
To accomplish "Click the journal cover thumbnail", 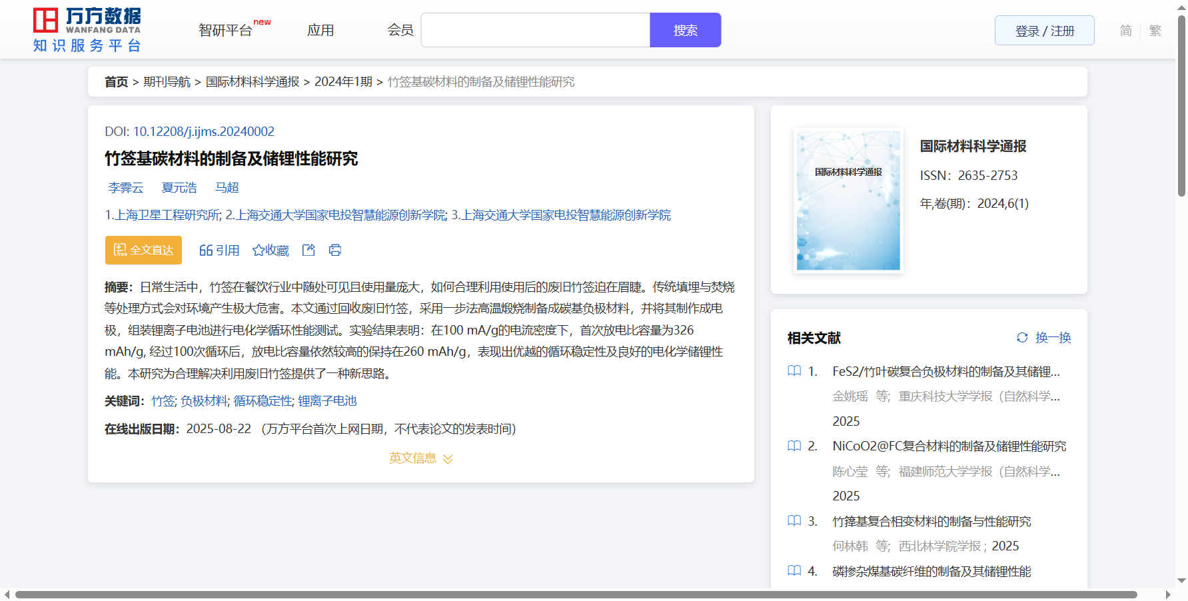I will pyautogui.click(x=848, y=201).
